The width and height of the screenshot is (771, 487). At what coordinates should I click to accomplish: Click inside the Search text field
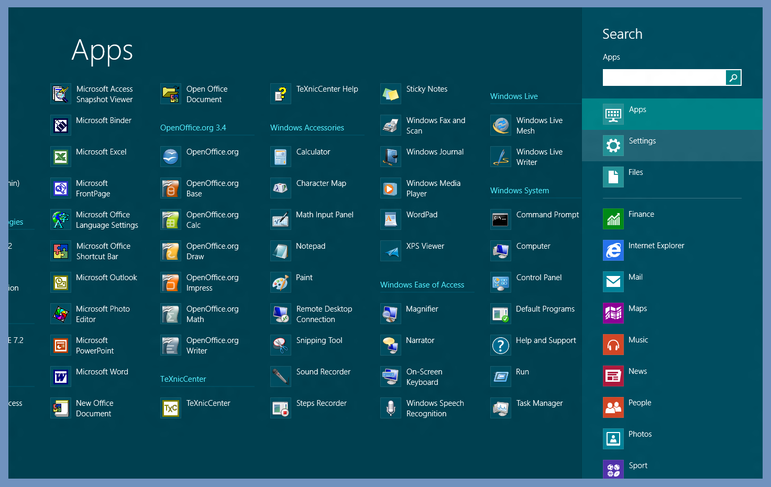pos(664,78)
